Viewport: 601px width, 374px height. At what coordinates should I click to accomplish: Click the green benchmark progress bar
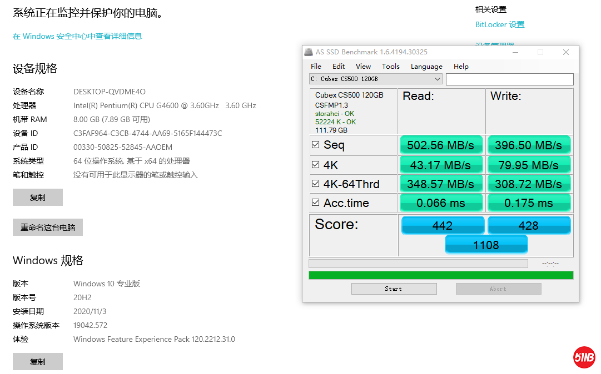point(440,275)
